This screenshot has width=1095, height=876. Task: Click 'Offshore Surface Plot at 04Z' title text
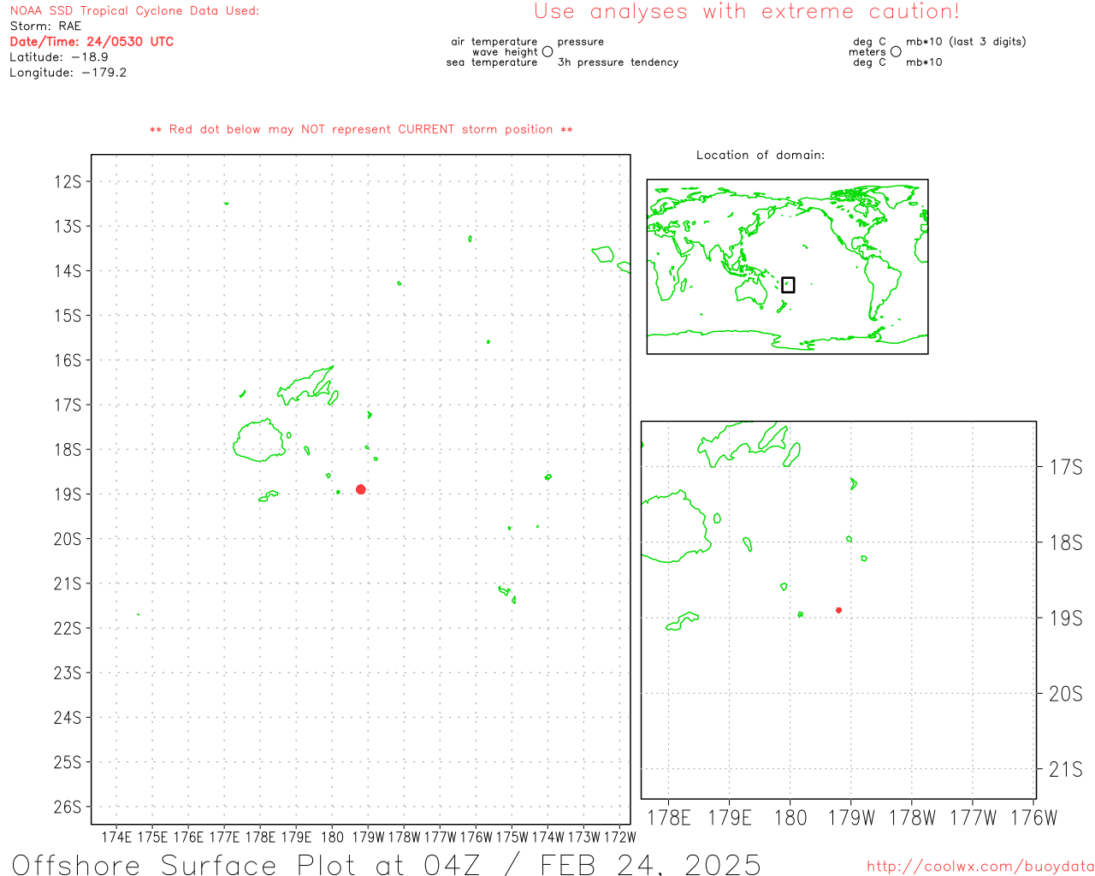247,864
